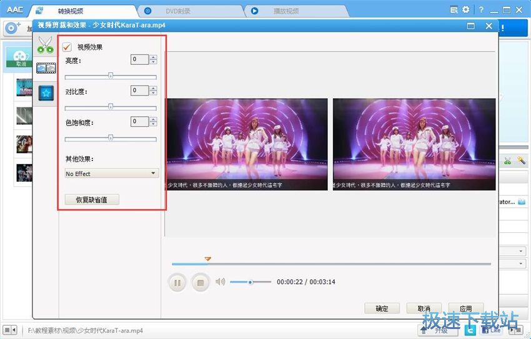Close the 视频剪裁和效果 dialog

tap(489, 26)
